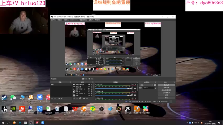Image resolution: width=223 pixels, height=125 pixels.
Task: Adjust the 麦克风/Aux volume slider
Action: [x=113, y=88]
